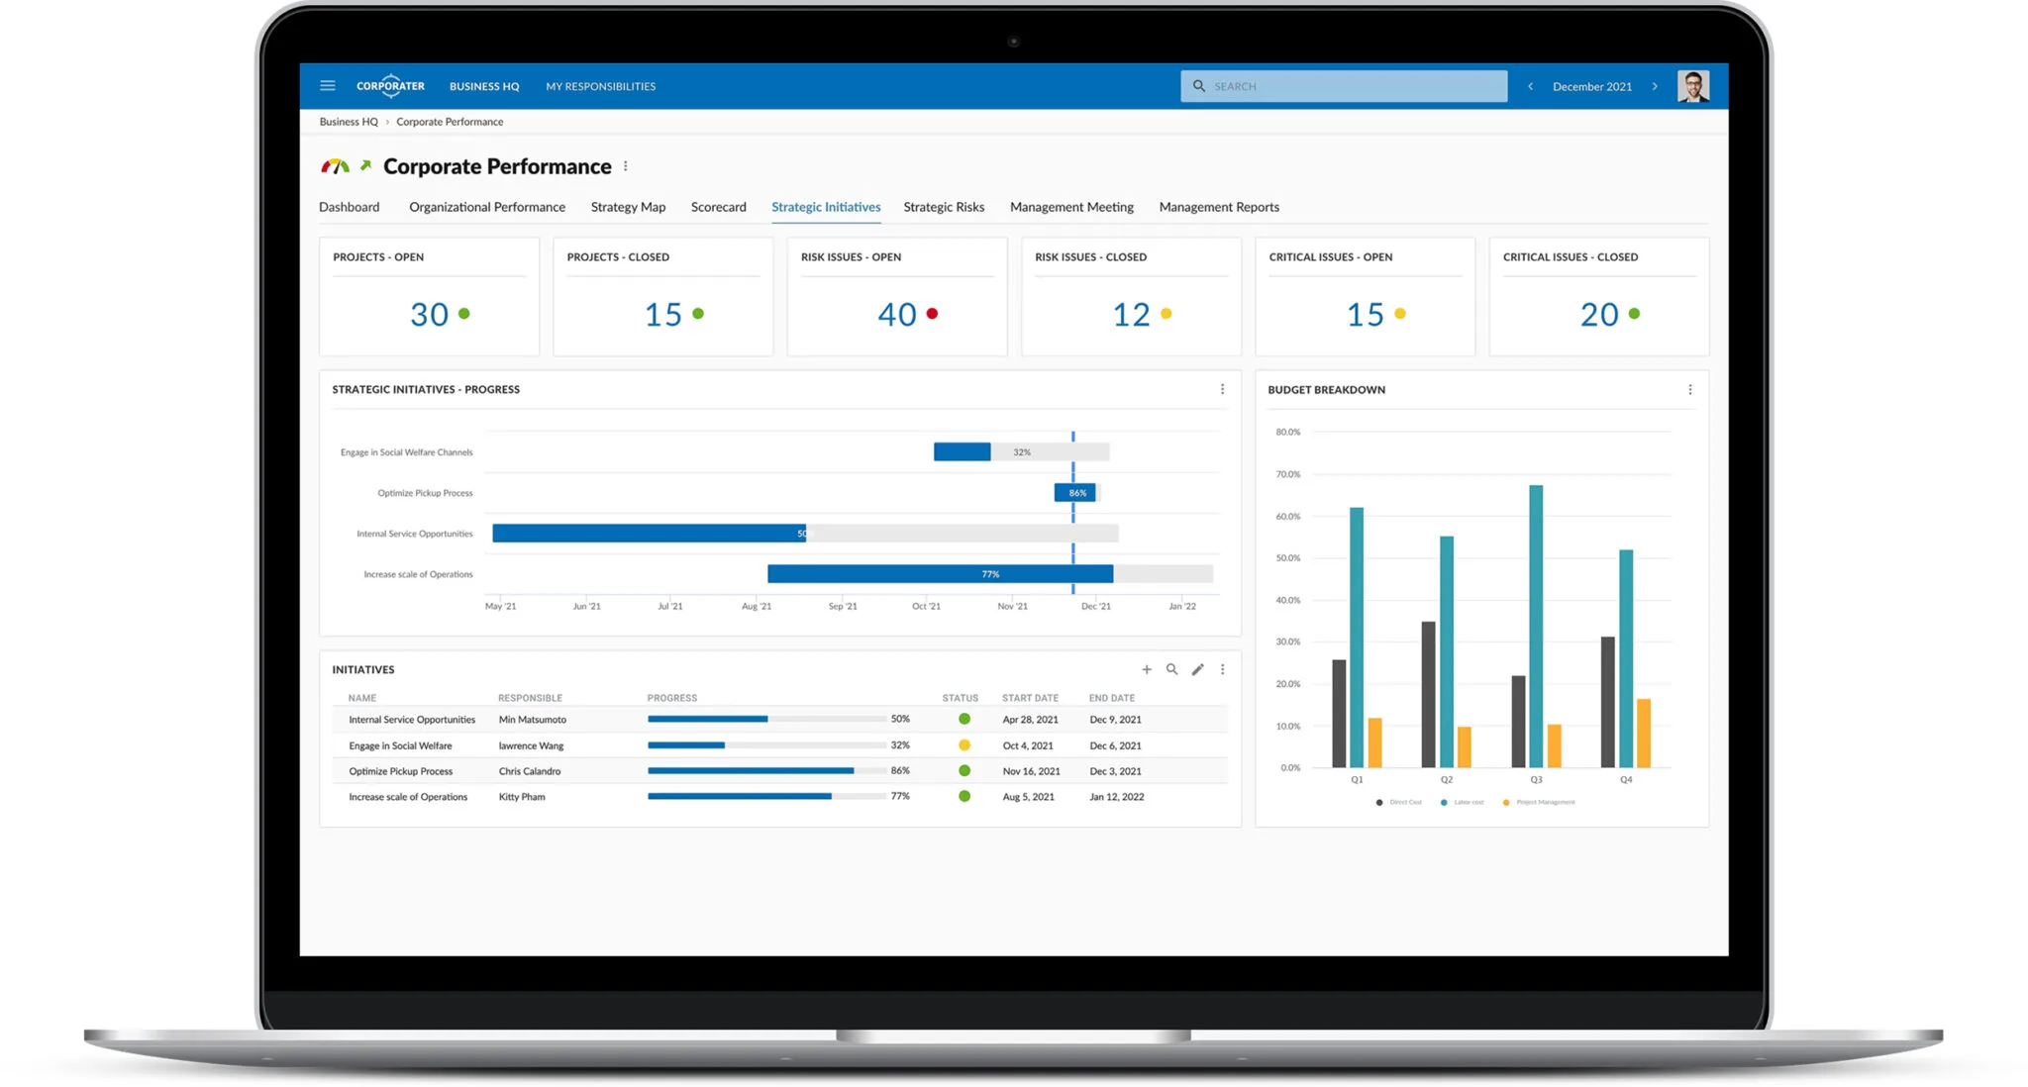Click the Initiatives search magnifier icon
Viewport: 2028px width, 1087px height.
1171,669
